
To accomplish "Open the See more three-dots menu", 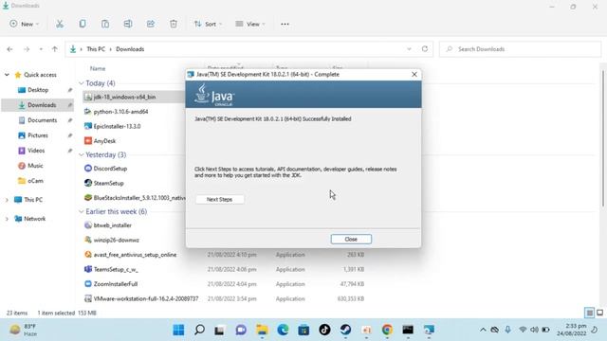I will [x=285, y=24].
